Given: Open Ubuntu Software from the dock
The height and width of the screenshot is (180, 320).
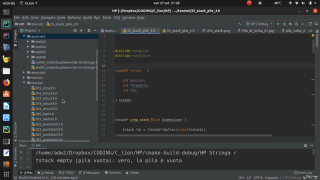Looking at the screenshot, I should click(x=6, y=94).
